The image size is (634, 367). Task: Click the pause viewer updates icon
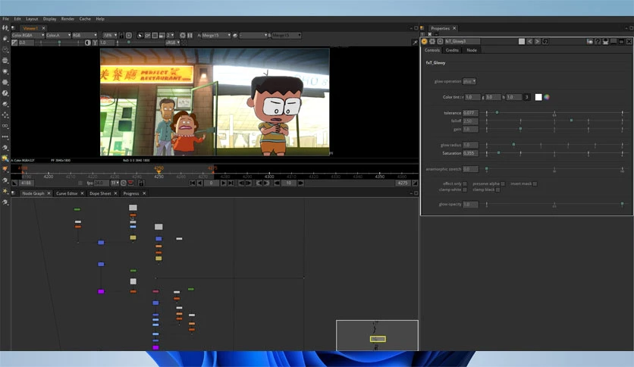click(x=190, y=36)
